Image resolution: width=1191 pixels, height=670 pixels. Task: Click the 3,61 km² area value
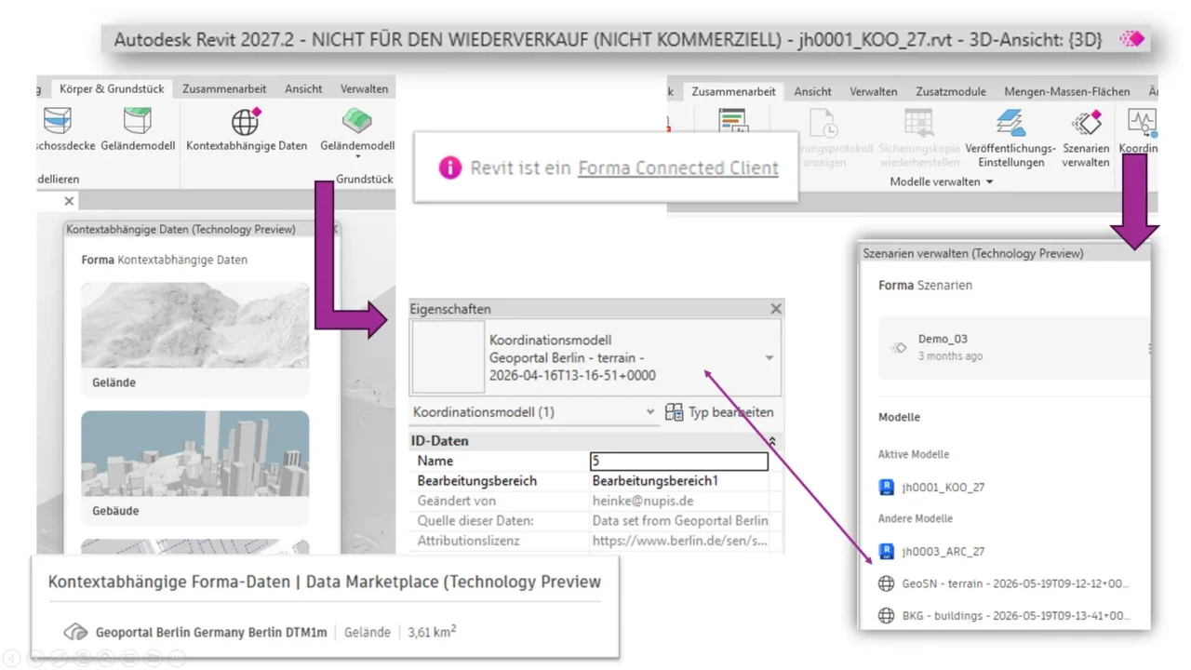[432, 632]
